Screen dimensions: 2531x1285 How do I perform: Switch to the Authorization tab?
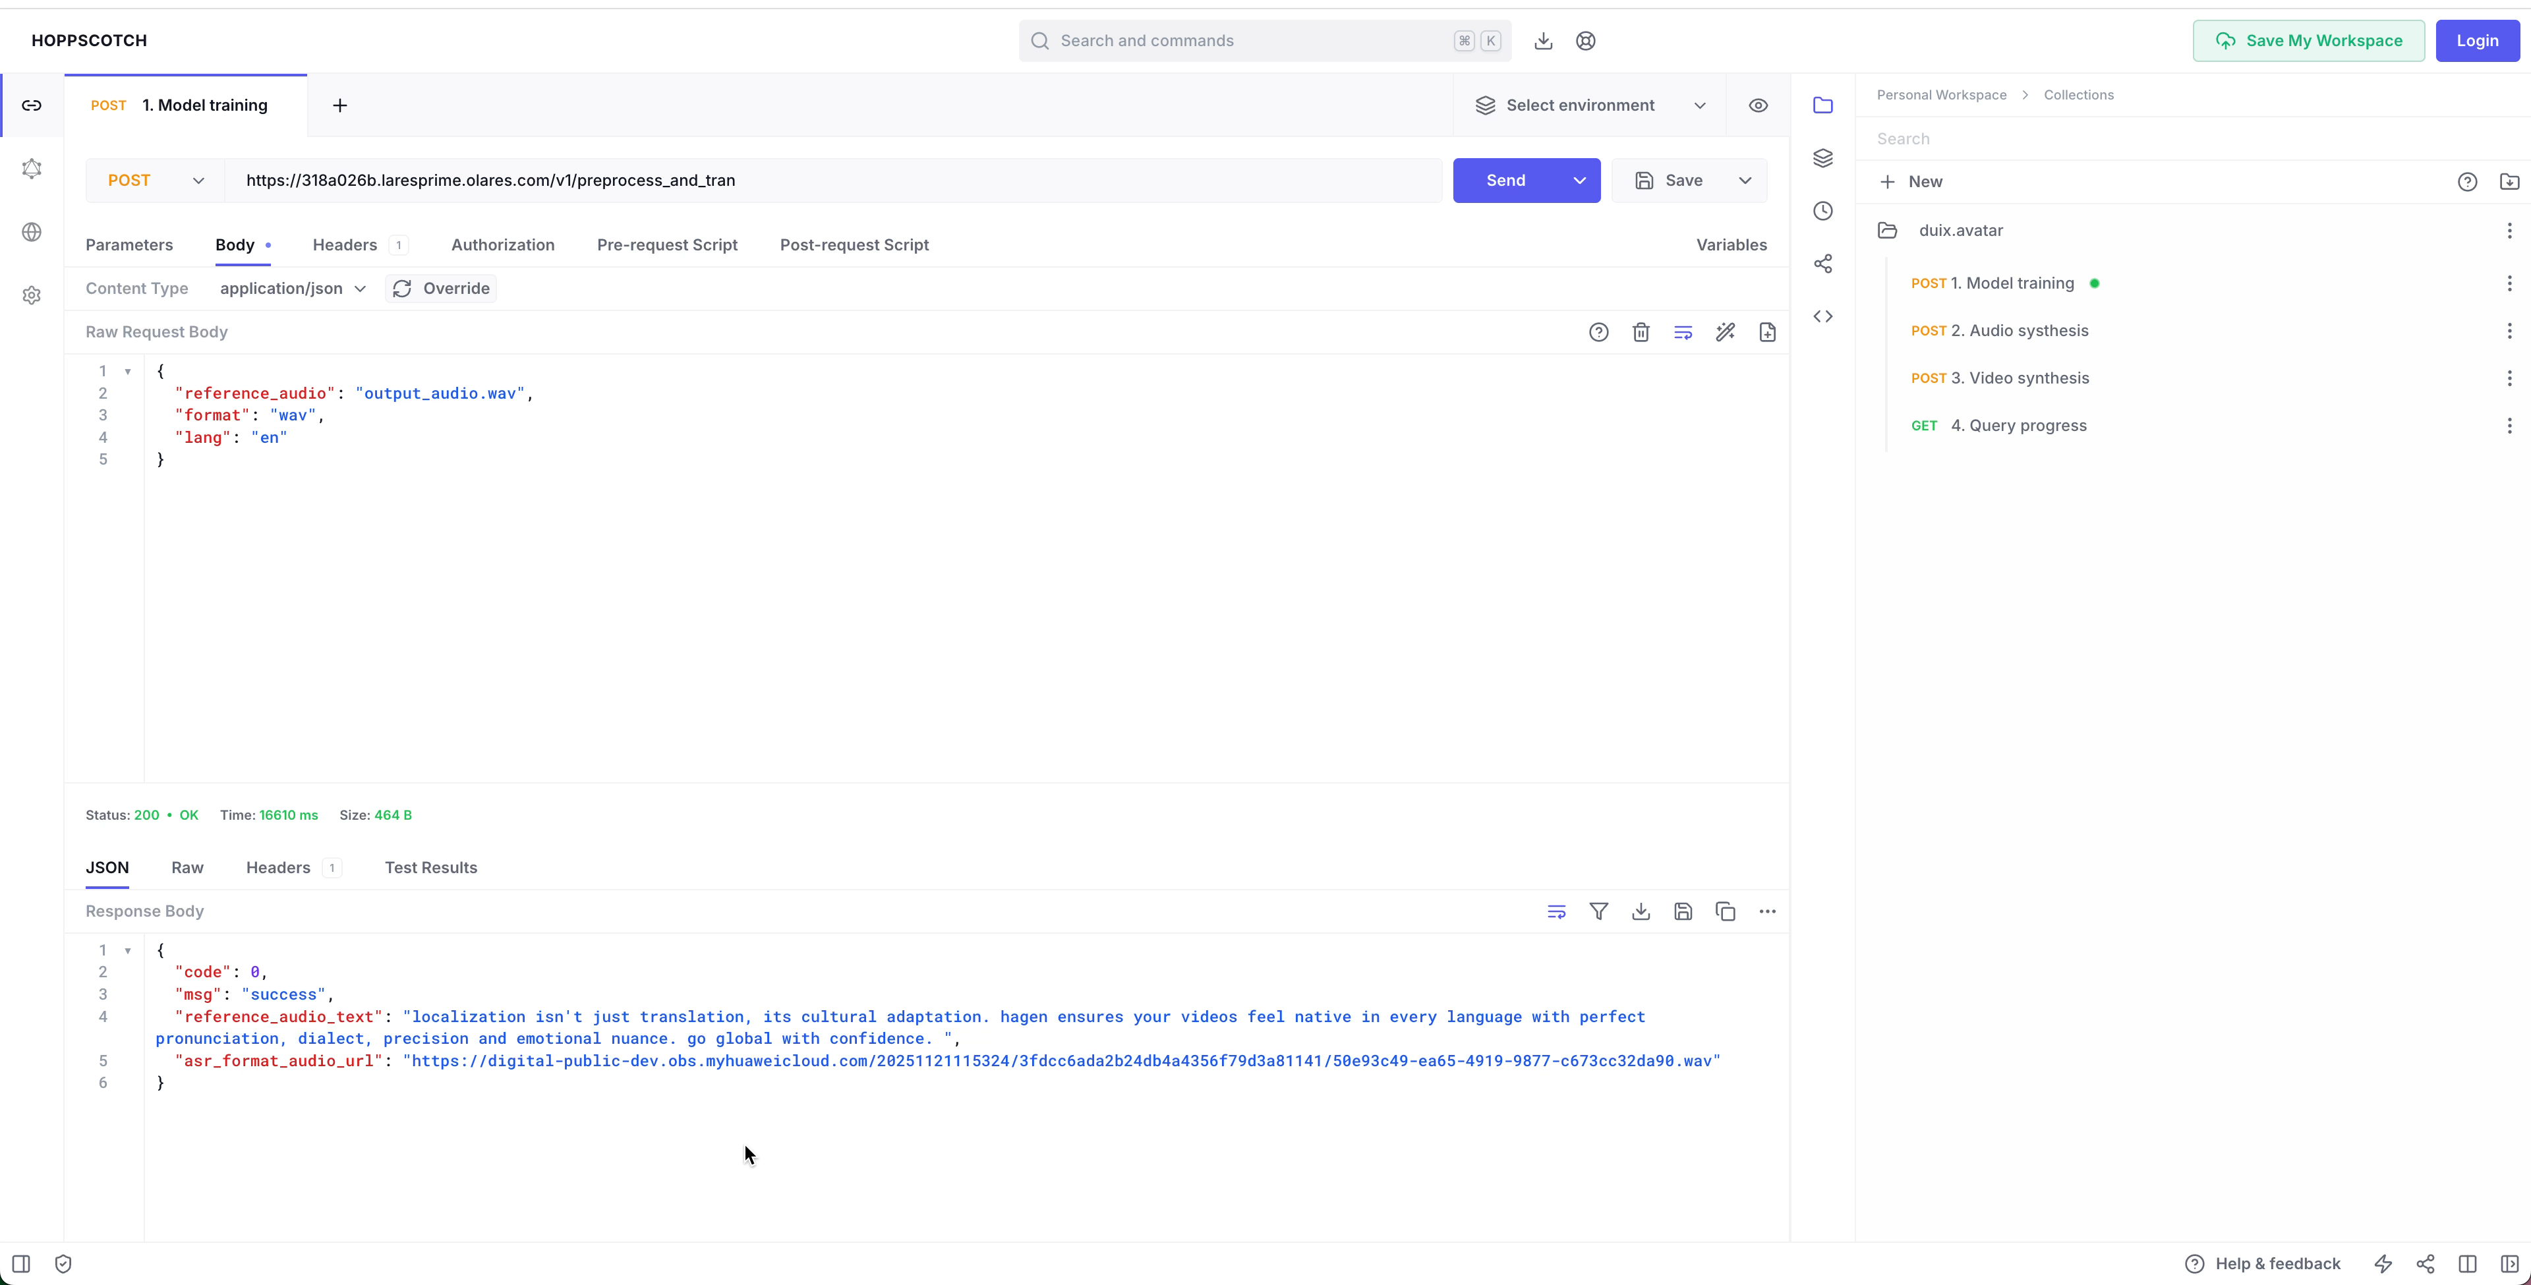coord(502,244)
